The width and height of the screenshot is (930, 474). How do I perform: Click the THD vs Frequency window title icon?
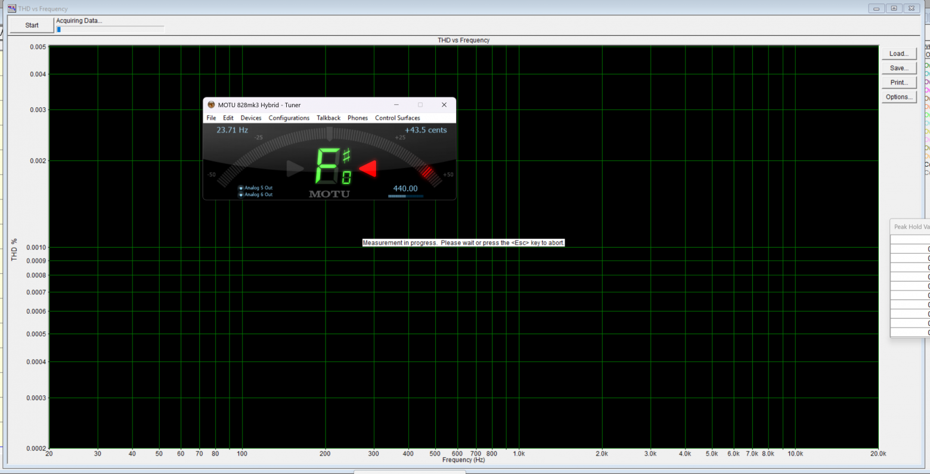[11, 8]
